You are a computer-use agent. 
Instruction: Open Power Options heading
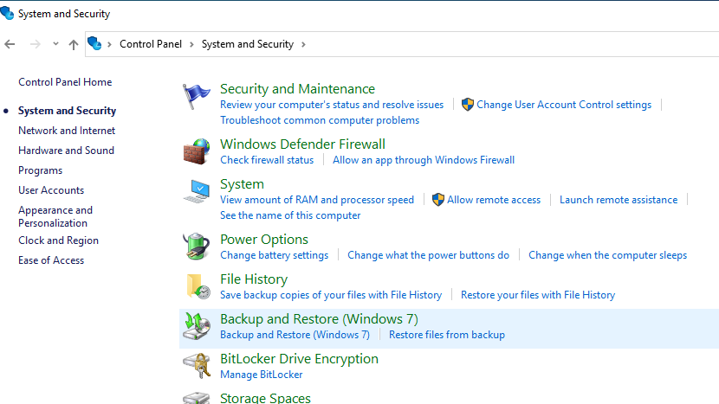coord(263,240)
